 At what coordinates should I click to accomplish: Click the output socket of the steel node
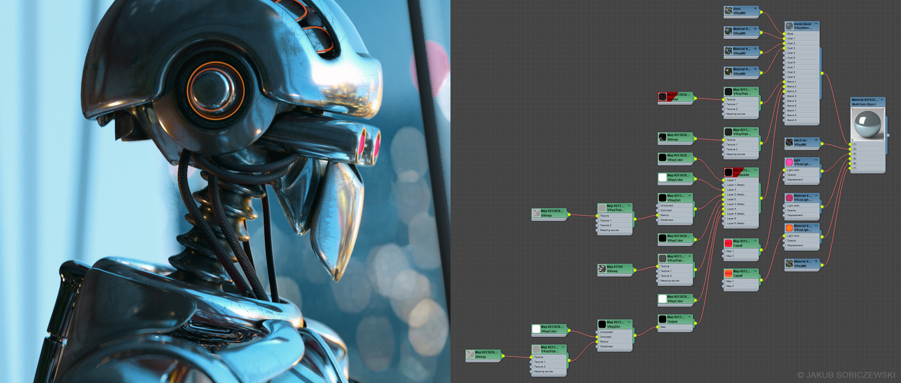pyautogui.click(x=761, y=12)
